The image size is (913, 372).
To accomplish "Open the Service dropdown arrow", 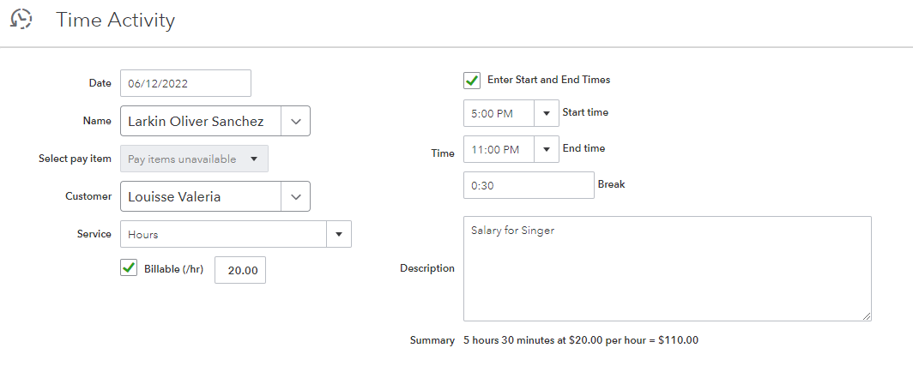I will 339,234.
